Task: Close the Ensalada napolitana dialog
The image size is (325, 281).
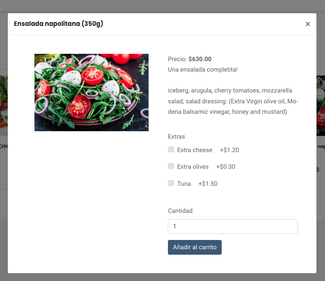Action: [308, 24]
